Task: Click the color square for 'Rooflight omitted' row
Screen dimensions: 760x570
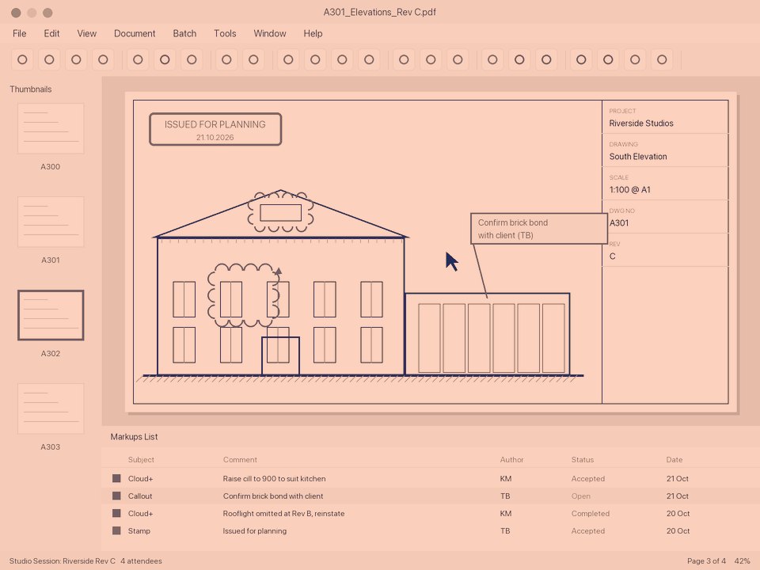Action: pyautogui.click(x=116, y=513)
